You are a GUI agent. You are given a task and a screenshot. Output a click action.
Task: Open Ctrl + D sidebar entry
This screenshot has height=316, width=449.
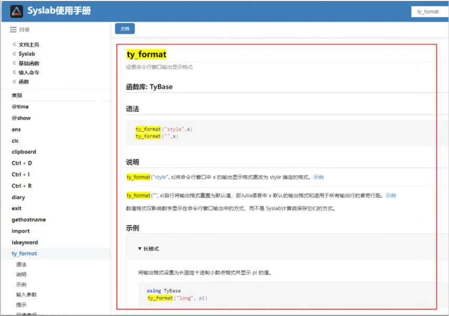point(22,163)
